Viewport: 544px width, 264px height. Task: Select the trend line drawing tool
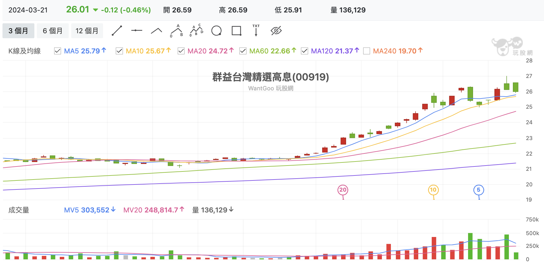(x=117, y=31)
